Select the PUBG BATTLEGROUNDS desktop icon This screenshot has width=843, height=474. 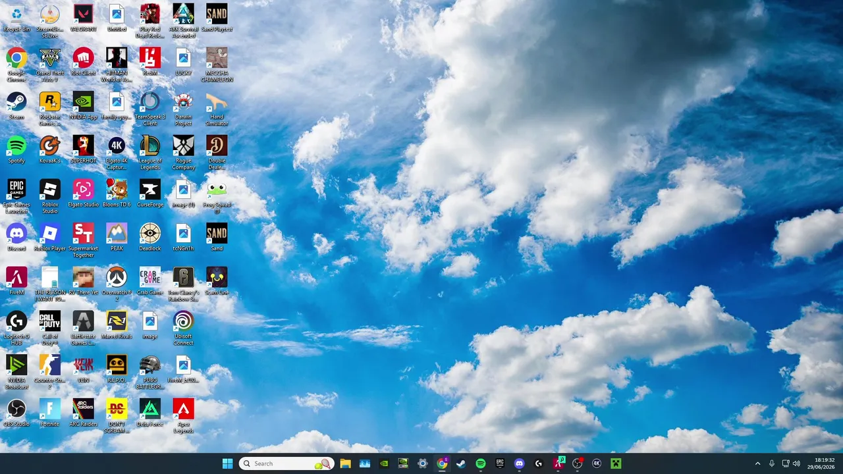(150, 373)
